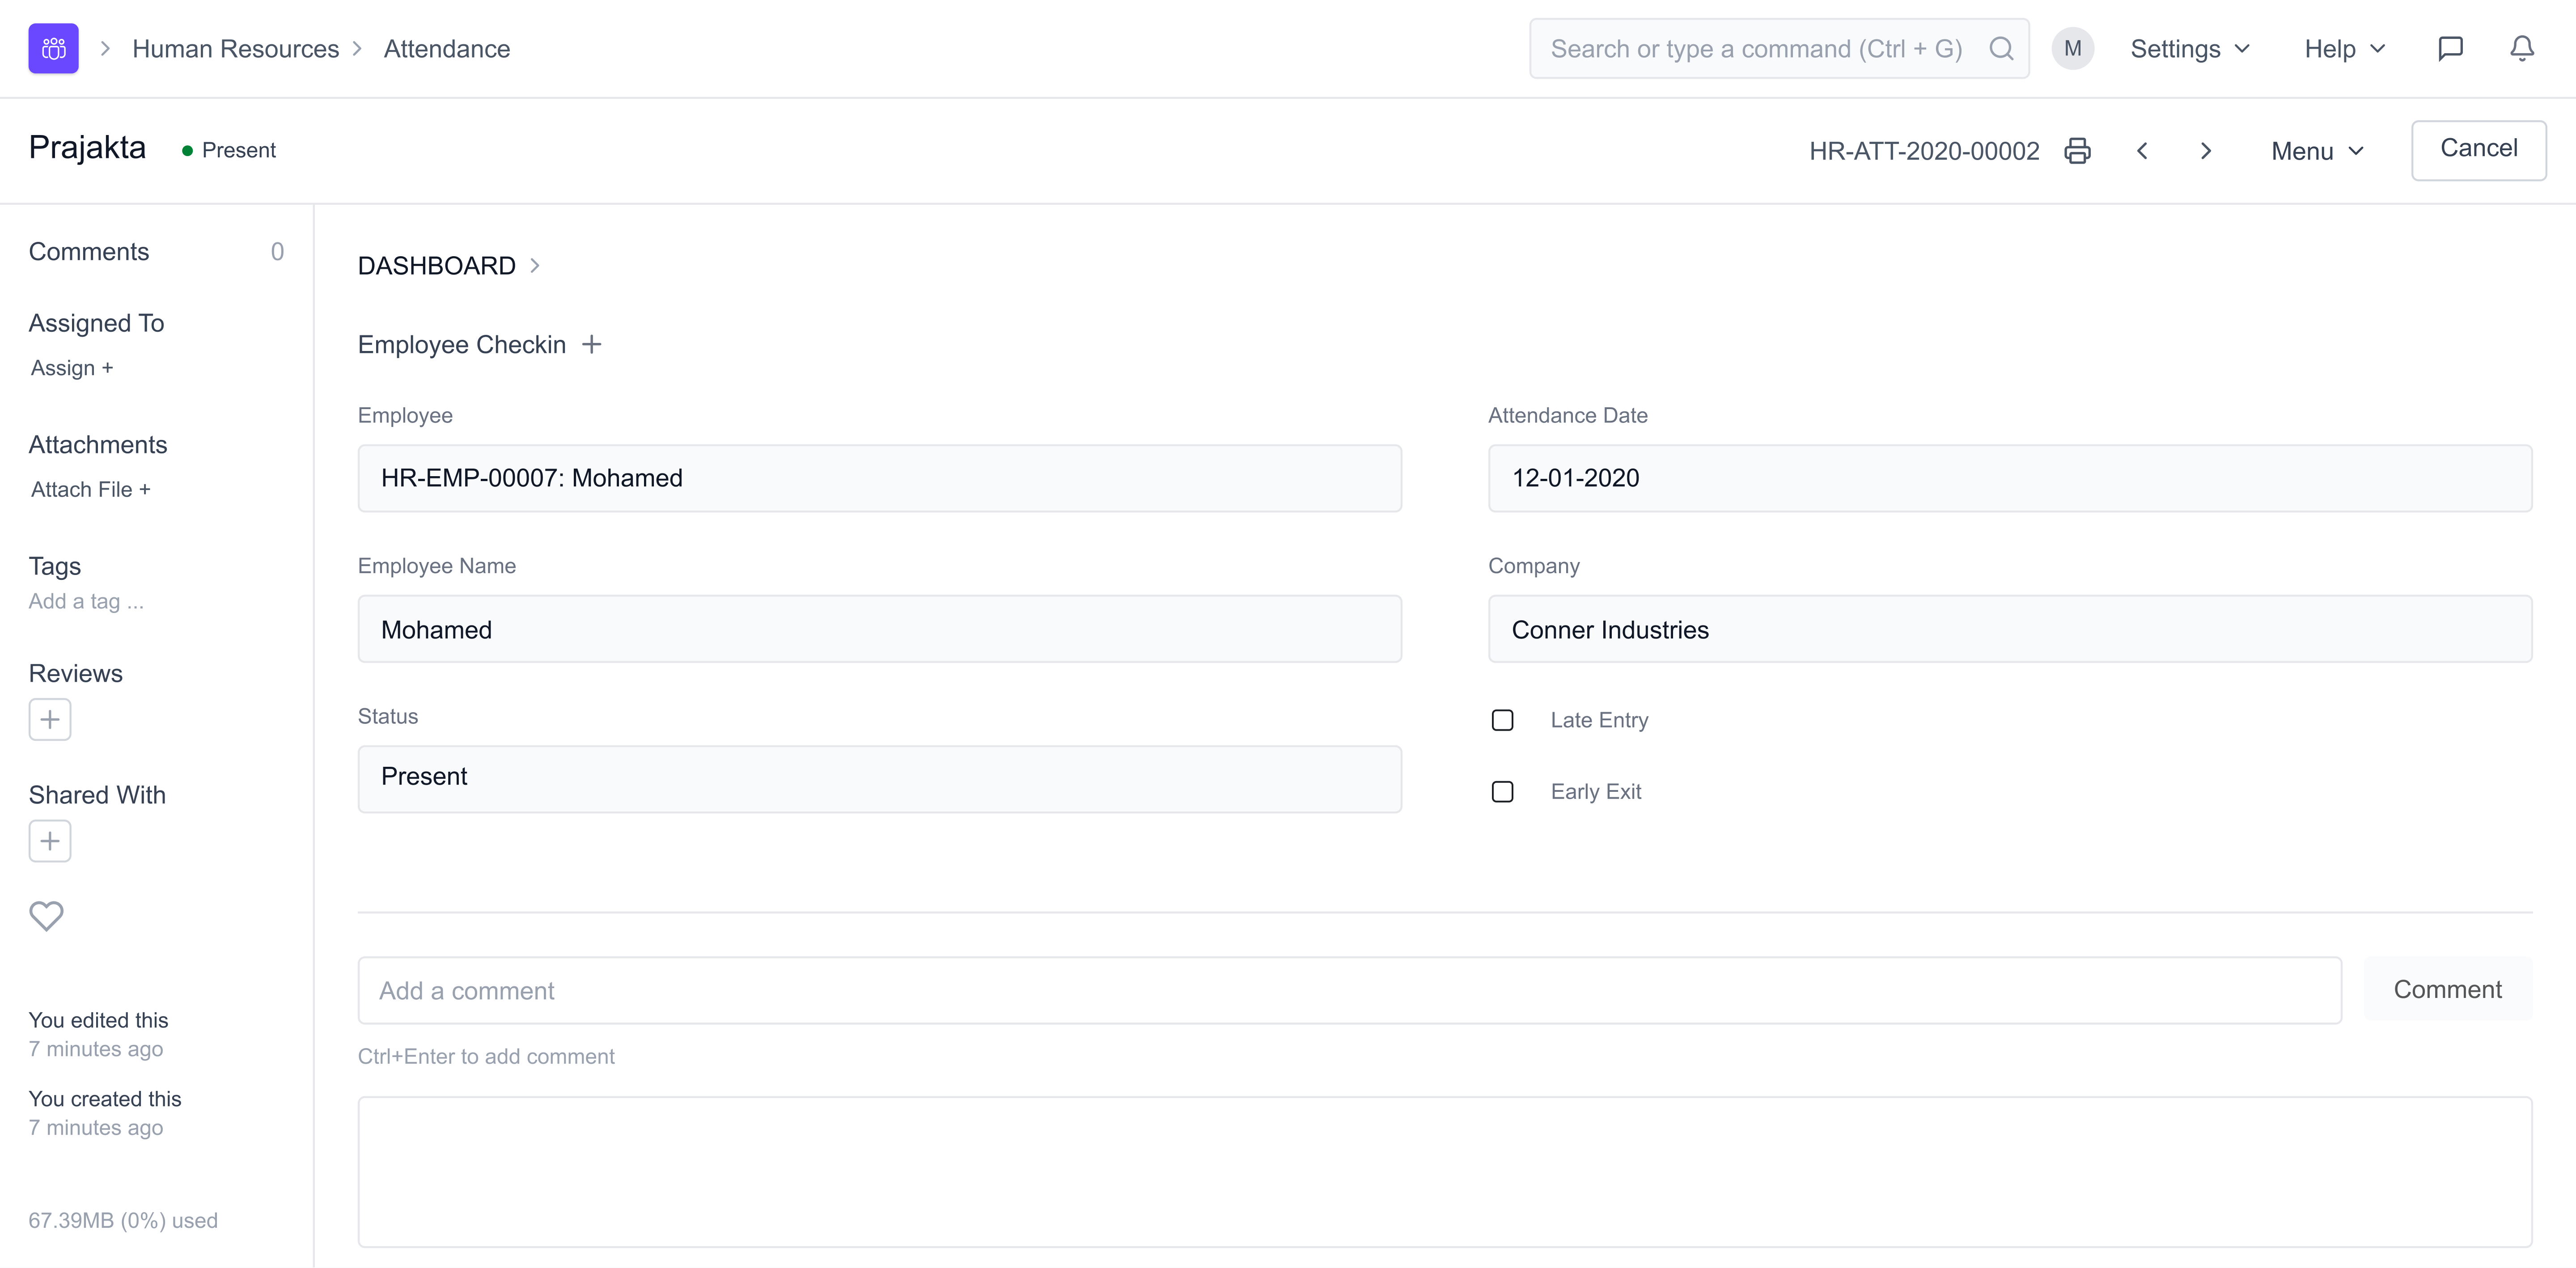Add a review with plus button
The width and height of the screenshot is (2576, 1268).
[50, 719]
